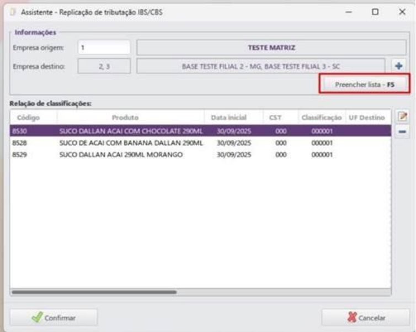Viewport: 416px width, 332px height.
Task: Edit selected classification with pencil icon
Action: pyautogui.click(x=402, y=117)
